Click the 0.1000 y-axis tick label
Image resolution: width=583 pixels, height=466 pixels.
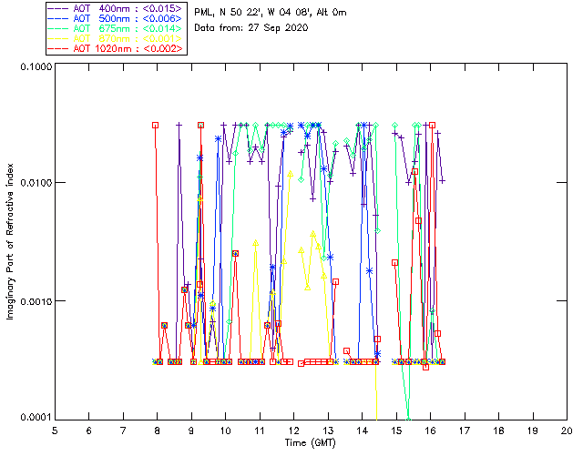click(x=36, y=66)
